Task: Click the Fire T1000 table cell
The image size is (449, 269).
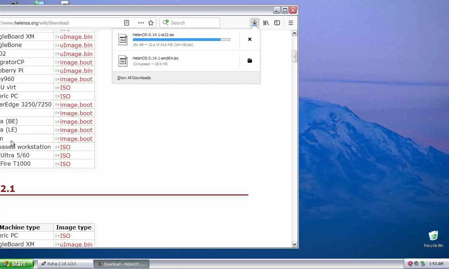Action: tap(26, 164)
